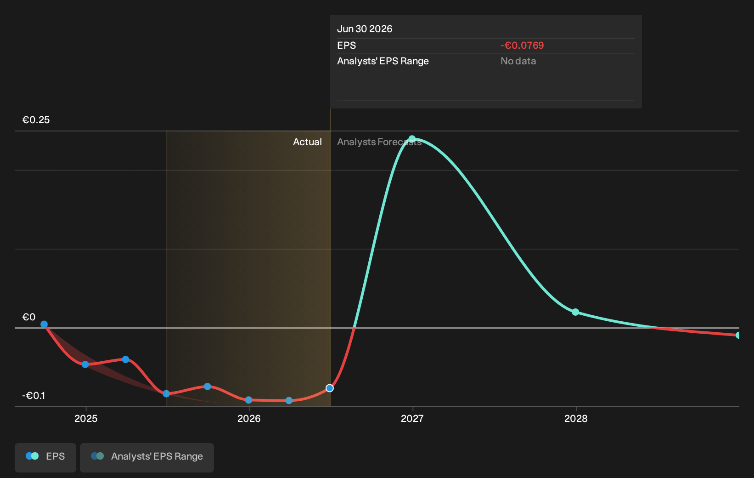
Task: Click the -€0.0769 EPS value in the tooltip
Action: click(x=522, y=46)
